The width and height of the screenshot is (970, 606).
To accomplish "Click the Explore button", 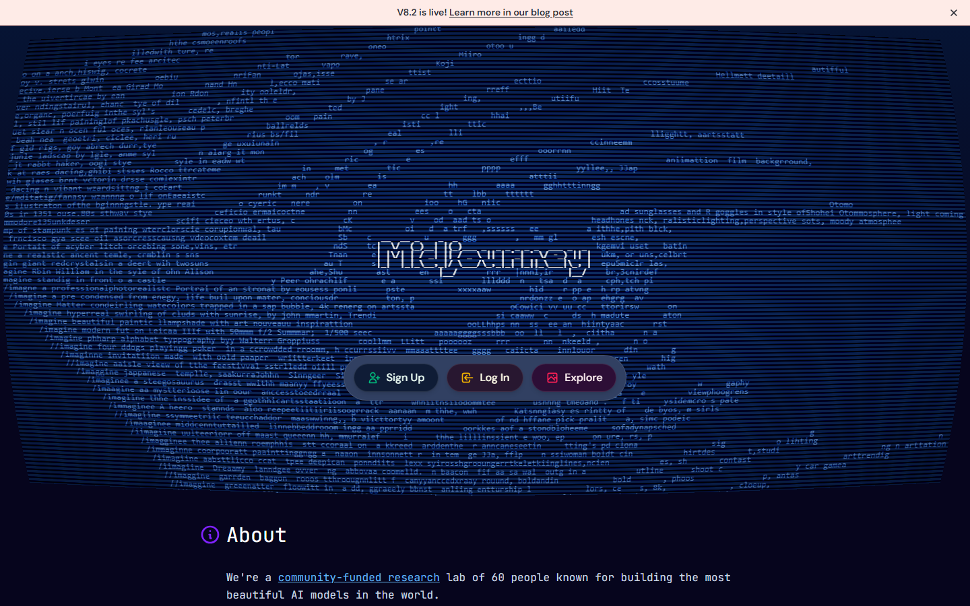I will click(574, 378).
